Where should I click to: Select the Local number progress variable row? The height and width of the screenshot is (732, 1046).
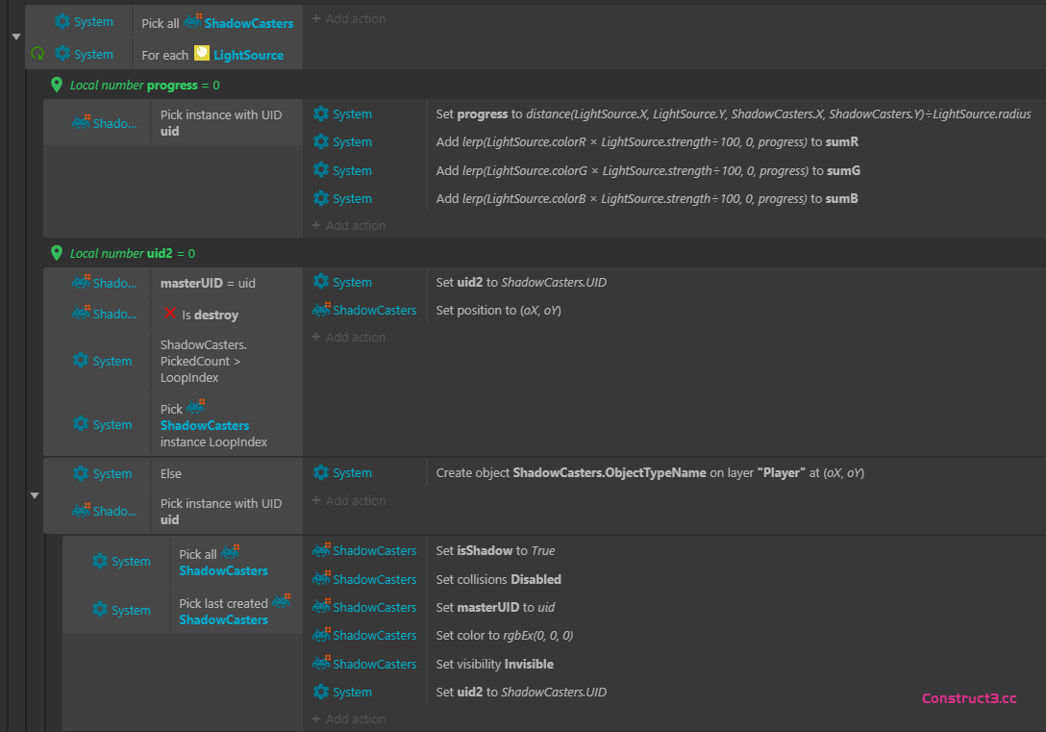[x=144, y=86]
